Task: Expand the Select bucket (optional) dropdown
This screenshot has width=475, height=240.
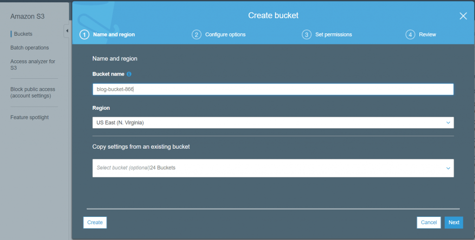Action: click(273, 168)
